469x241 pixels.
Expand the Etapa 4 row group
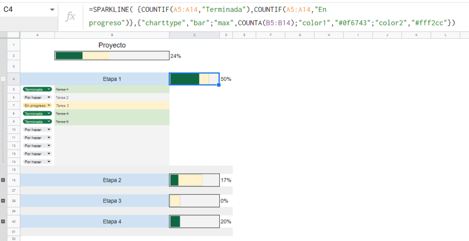pos(3,221)
